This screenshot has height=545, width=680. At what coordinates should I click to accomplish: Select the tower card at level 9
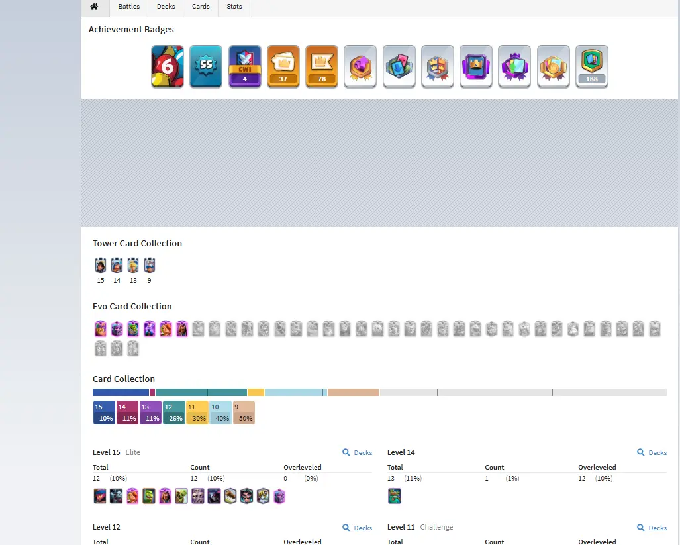click(x=150, y=266)
